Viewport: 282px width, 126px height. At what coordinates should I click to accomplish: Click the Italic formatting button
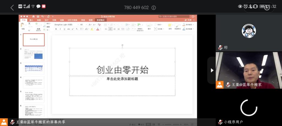(x=60, y=29)
